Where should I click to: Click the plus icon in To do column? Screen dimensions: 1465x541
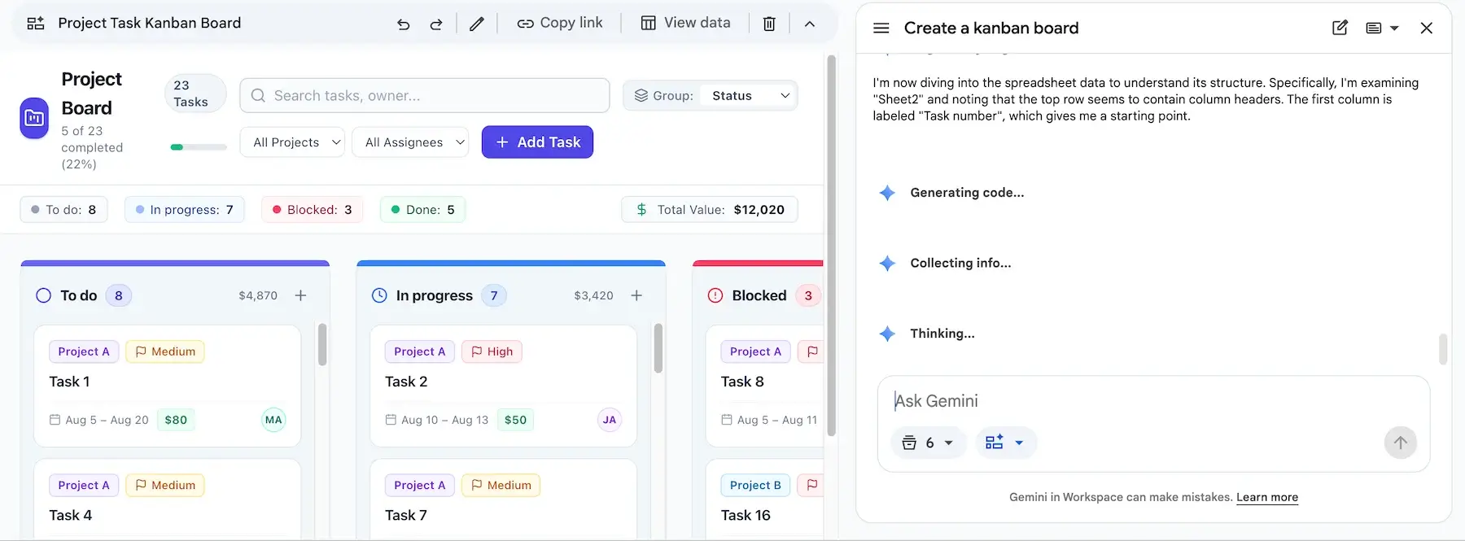pos(300,295)
